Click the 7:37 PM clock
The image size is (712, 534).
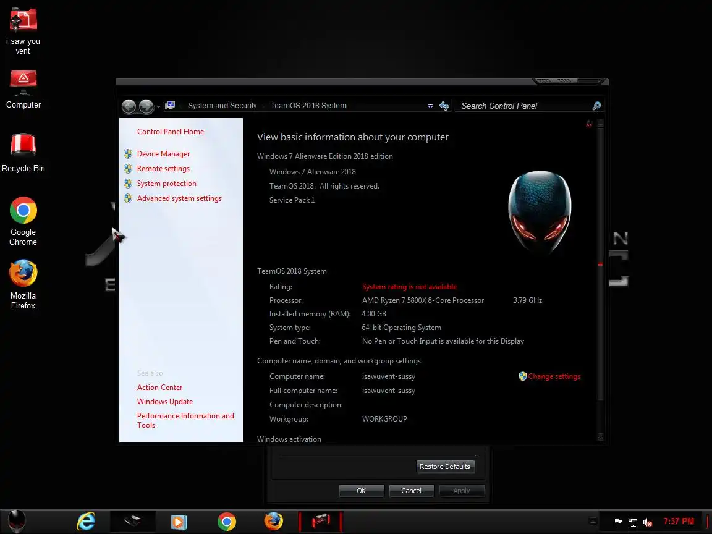pyautogui.click(x=679, y=521)
